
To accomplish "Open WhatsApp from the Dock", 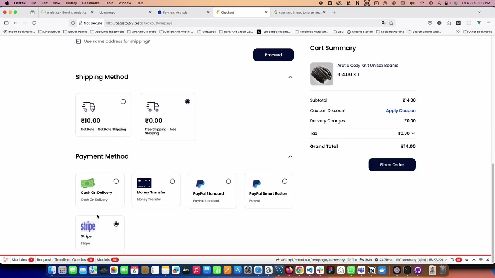I will click(x=351, y=270).
